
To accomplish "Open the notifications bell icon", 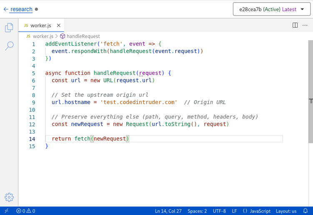I will point(305,211).
